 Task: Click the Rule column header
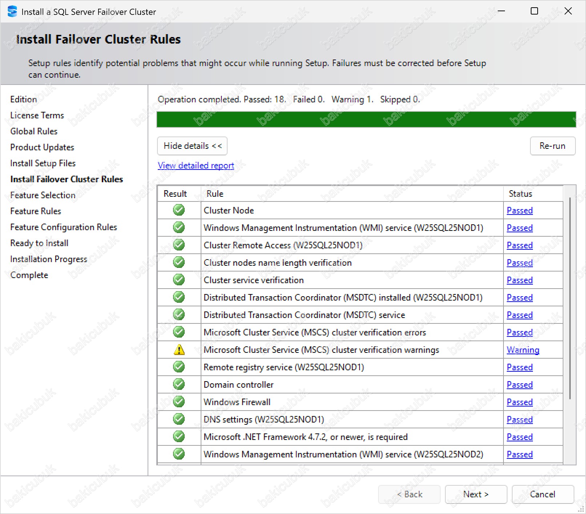click(x=215, y=194)
